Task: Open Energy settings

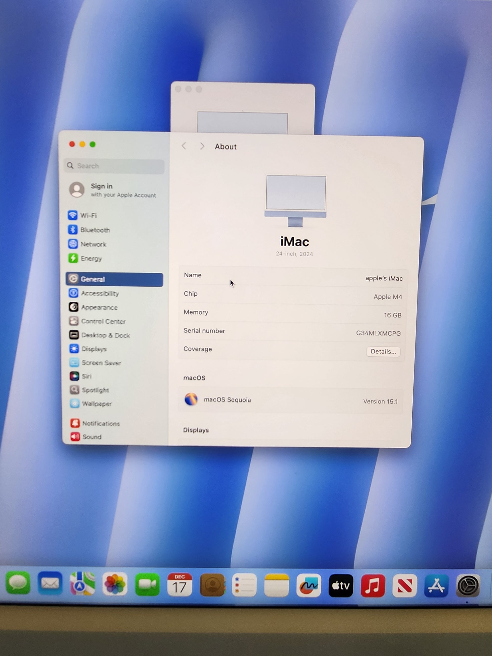Action: pyautogui.click(x=91, y=258)
